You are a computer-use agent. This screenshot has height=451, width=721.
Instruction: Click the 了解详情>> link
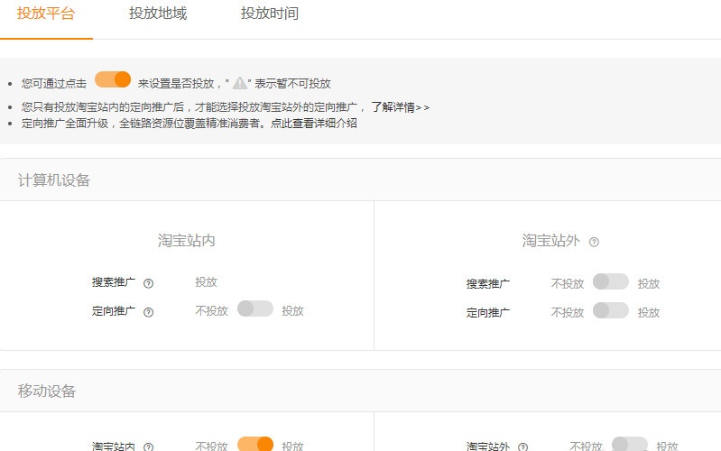click(400, 107)
